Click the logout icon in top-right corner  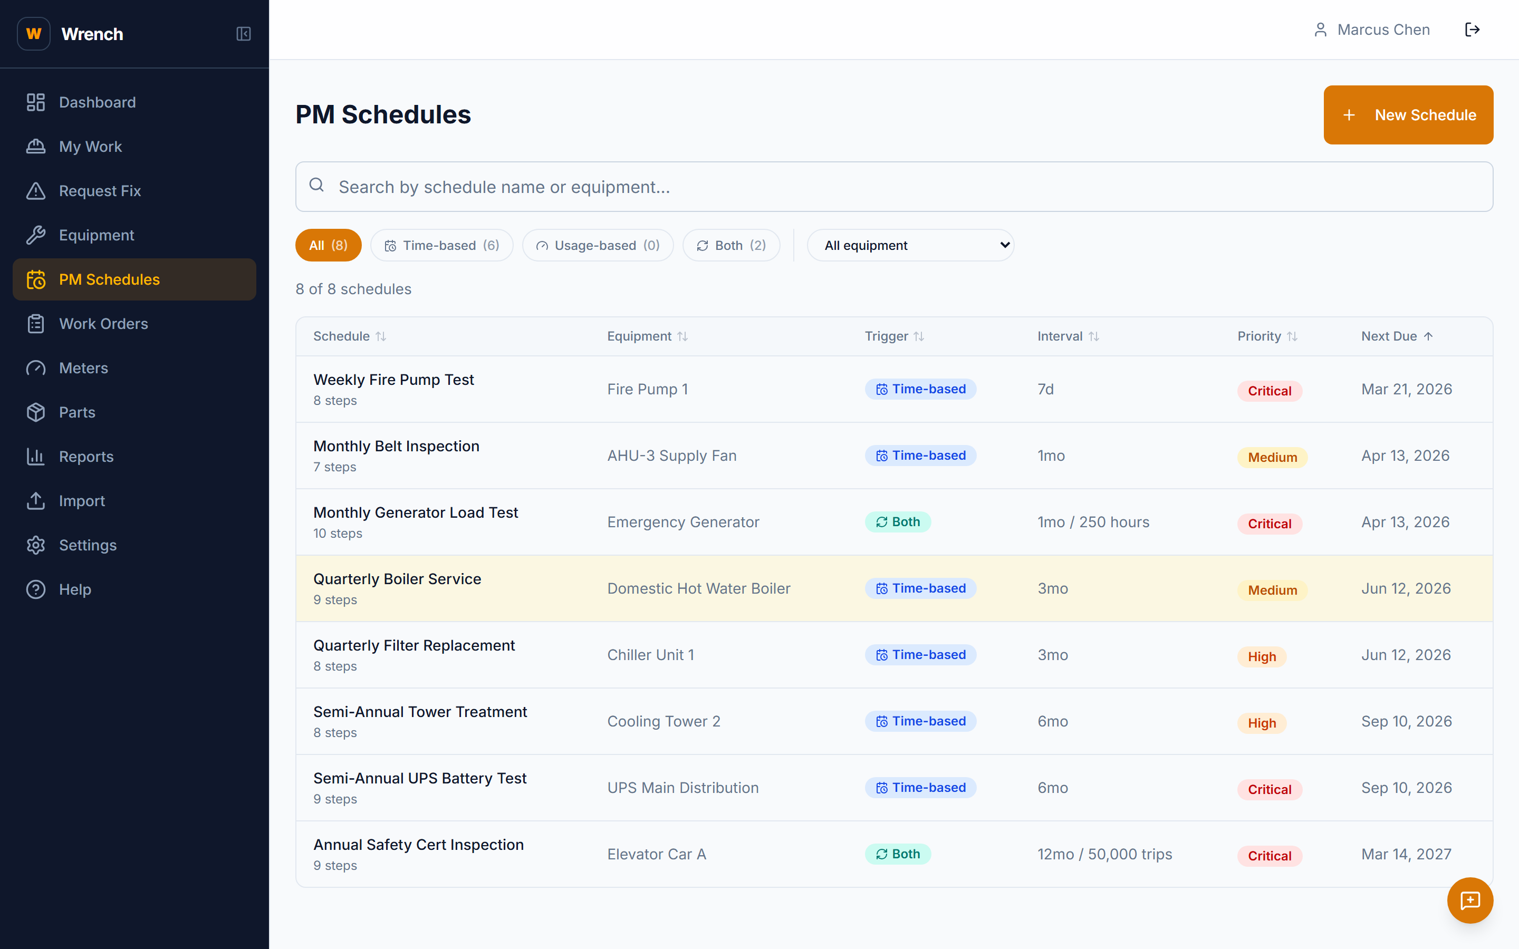1473,29
